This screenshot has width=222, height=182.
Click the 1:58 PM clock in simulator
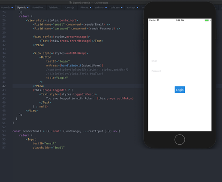[x=180, y=21]
